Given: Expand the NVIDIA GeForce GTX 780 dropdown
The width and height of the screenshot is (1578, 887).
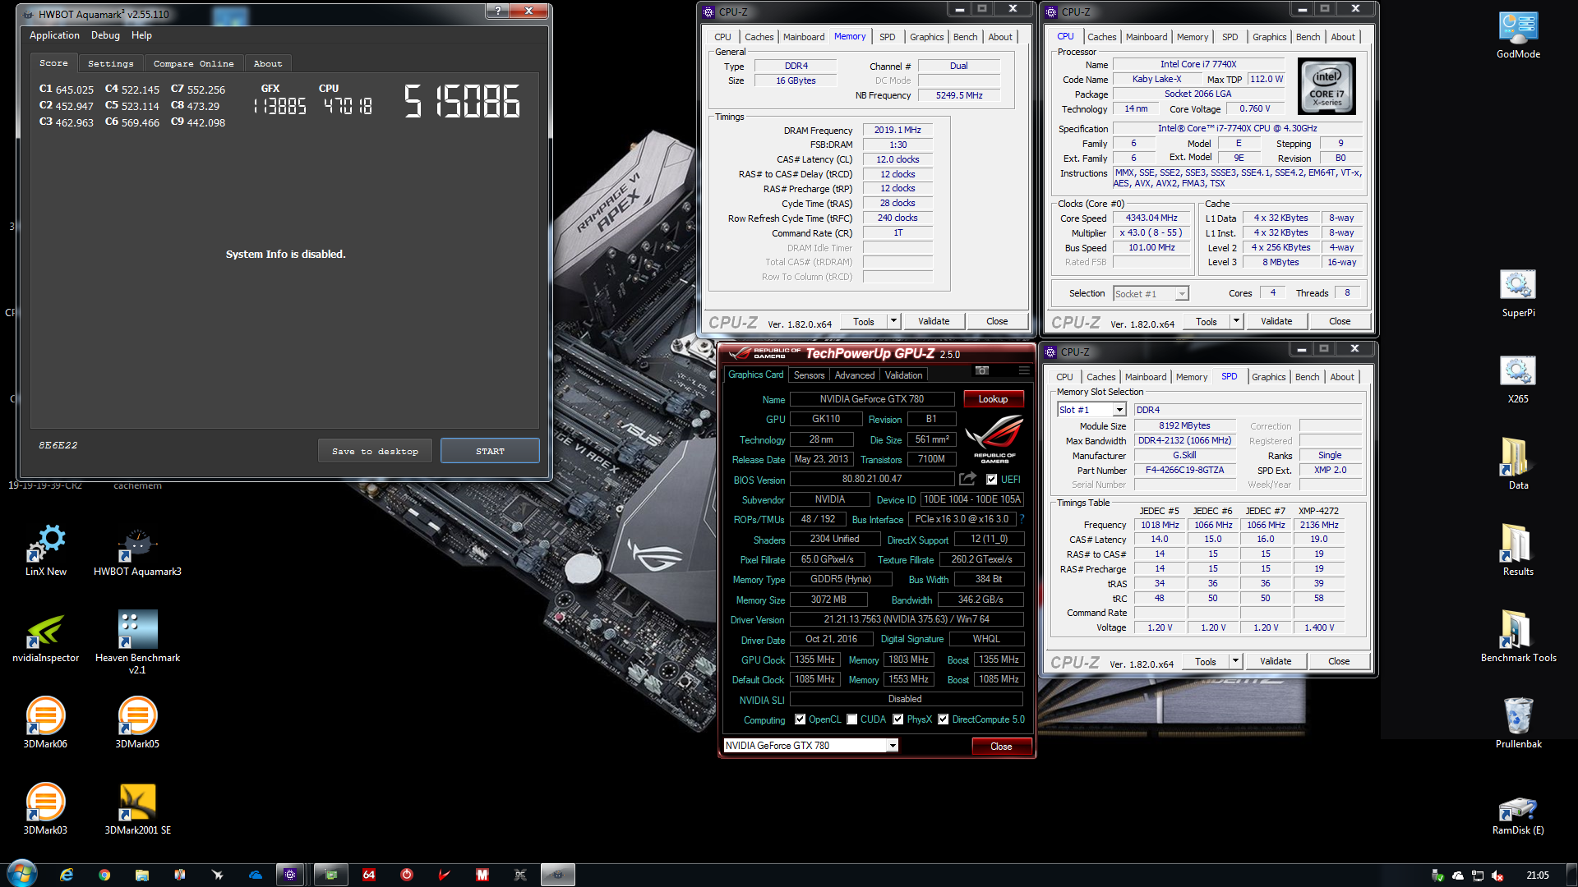Looking at the screenshot, I should pos(893,746).
